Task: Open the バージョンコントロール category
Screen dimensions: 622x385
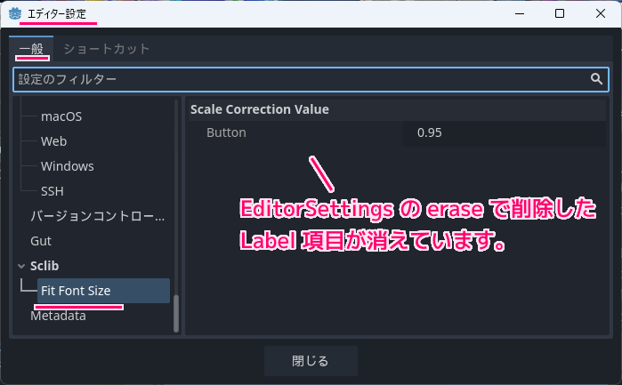Action: pyautogui.click(x=97, y=216)
